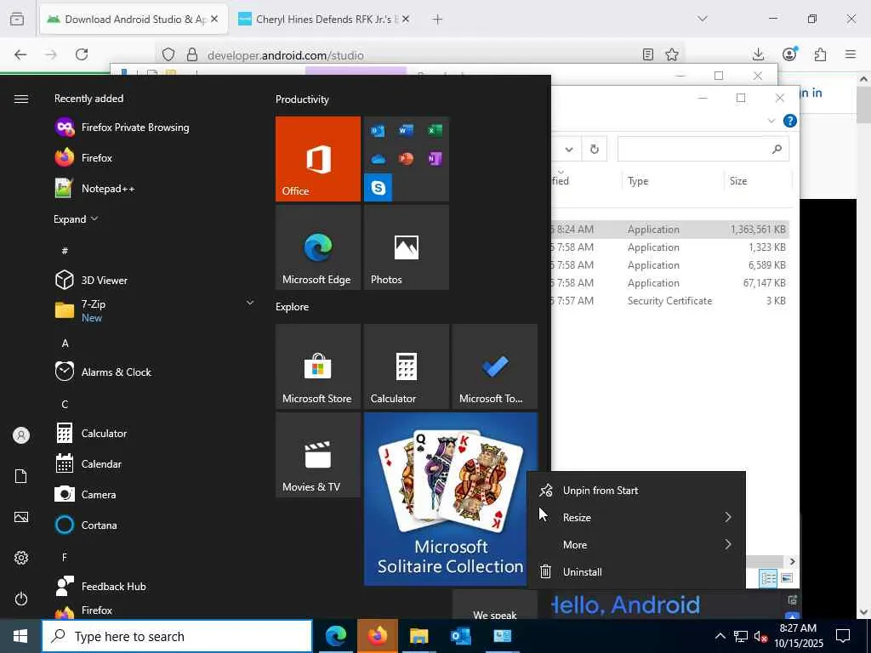
Task: Open Firefox downloads panel
Action: (x=758, y=54)
